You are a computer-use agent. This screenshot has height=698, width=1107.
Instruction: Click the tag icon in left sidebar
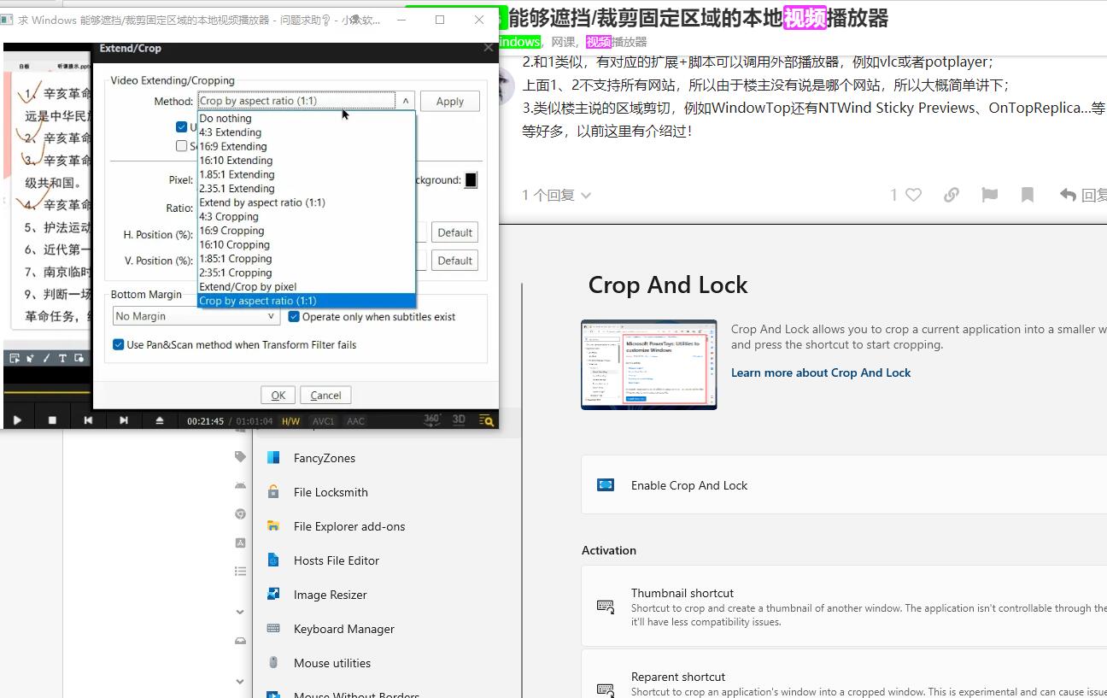241,457
